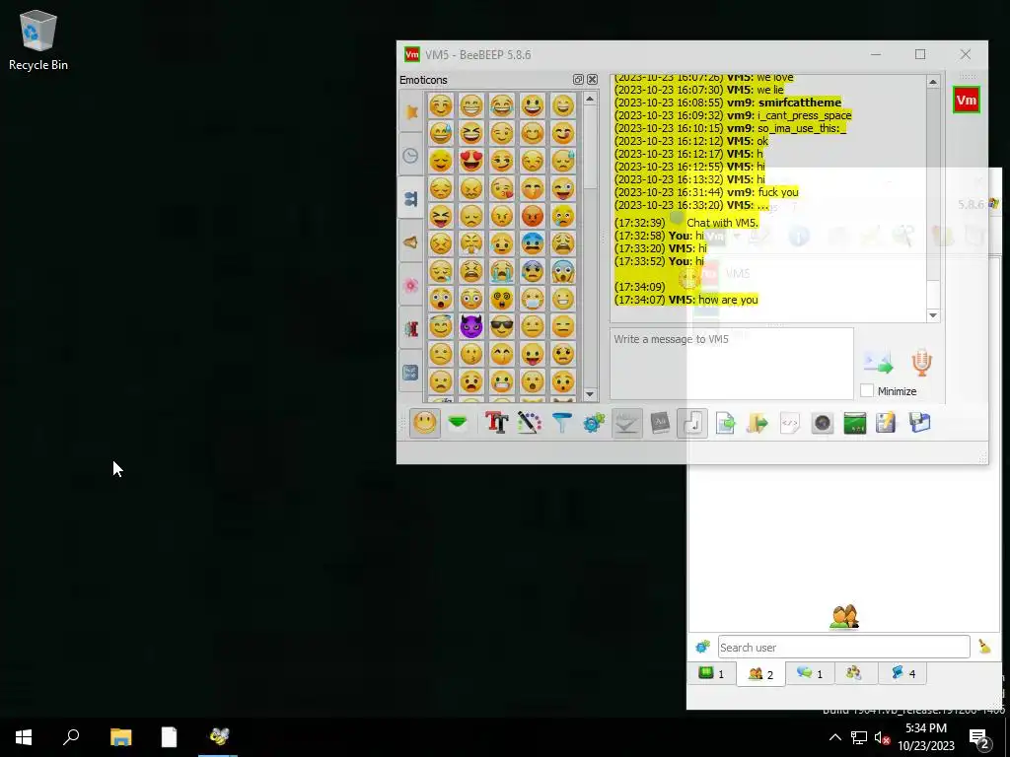Image resolution: width=1010 pixels, height=757 pixels.
Task: Insert the screaming in fear emoji
Action: point(563,271)
